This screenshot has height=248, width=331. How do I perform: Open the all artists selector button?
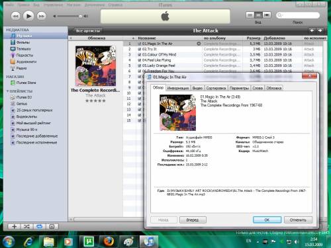(88, 30)
